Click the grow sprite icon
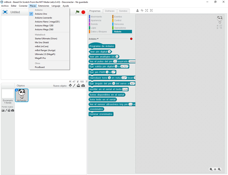228x175 pixels. pos(147,10)
